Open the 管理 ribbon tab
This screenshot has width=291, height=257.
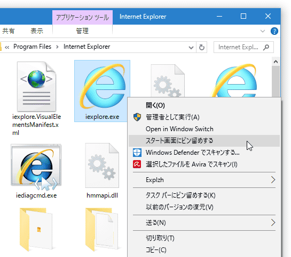tap(82, 31)
